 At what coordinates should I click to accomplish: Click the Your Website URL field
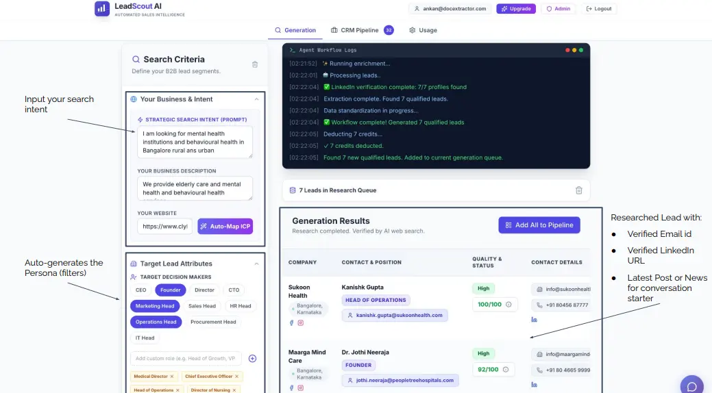click(x=165, y=226)
